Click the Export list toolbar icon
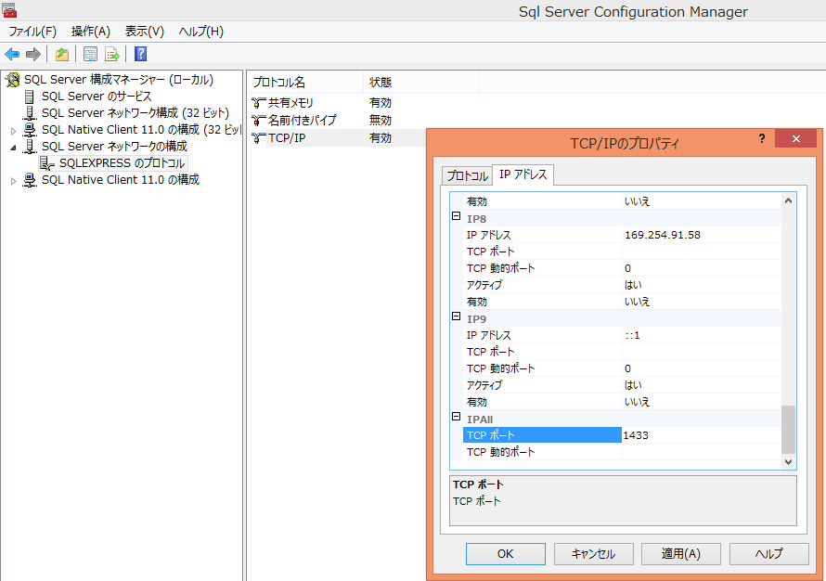This screenshot has width=826, height=581. point(112,54)
